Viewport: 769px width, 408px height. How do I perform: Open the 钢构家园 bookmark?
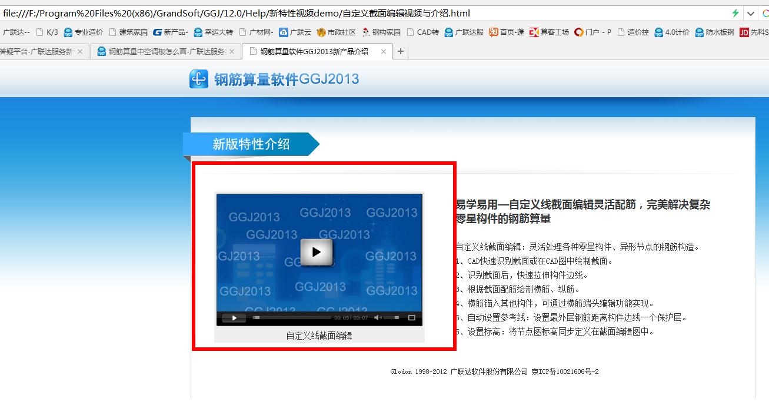click(381, 32)
